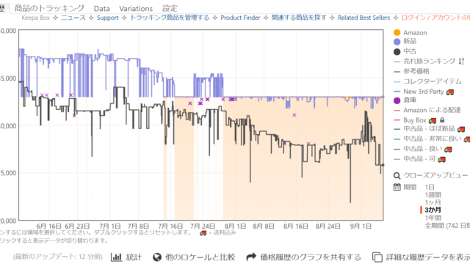This screenshot has width=470, height=264.
Task: Open トラッキング商品を管理する link
Action: tap(170, 18)
